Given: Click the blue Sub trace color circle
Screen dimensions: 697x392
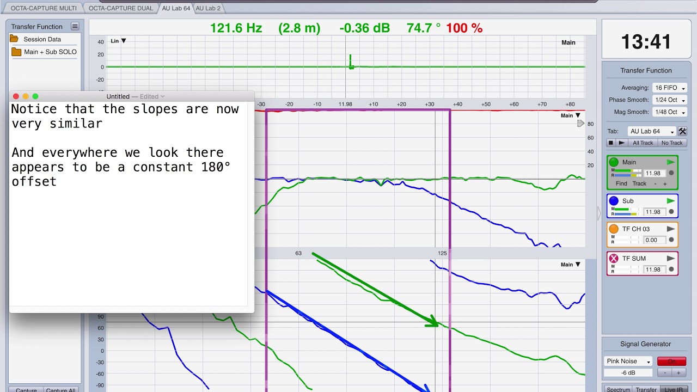Looking at the screenshot, I should point(614,201).
